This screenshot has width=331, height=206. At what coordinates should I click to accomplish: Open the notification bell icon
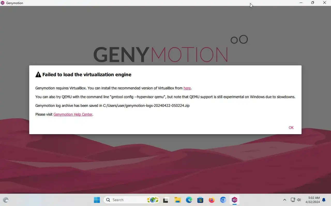click(324, 200)
